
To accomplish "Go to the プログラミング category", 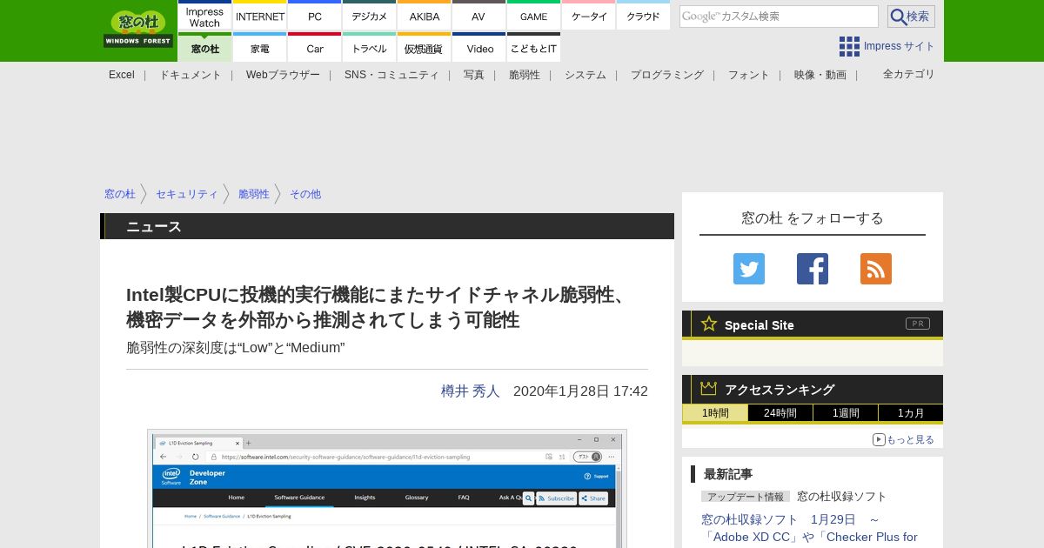I will pyautogui.click(x=667, y=75).
